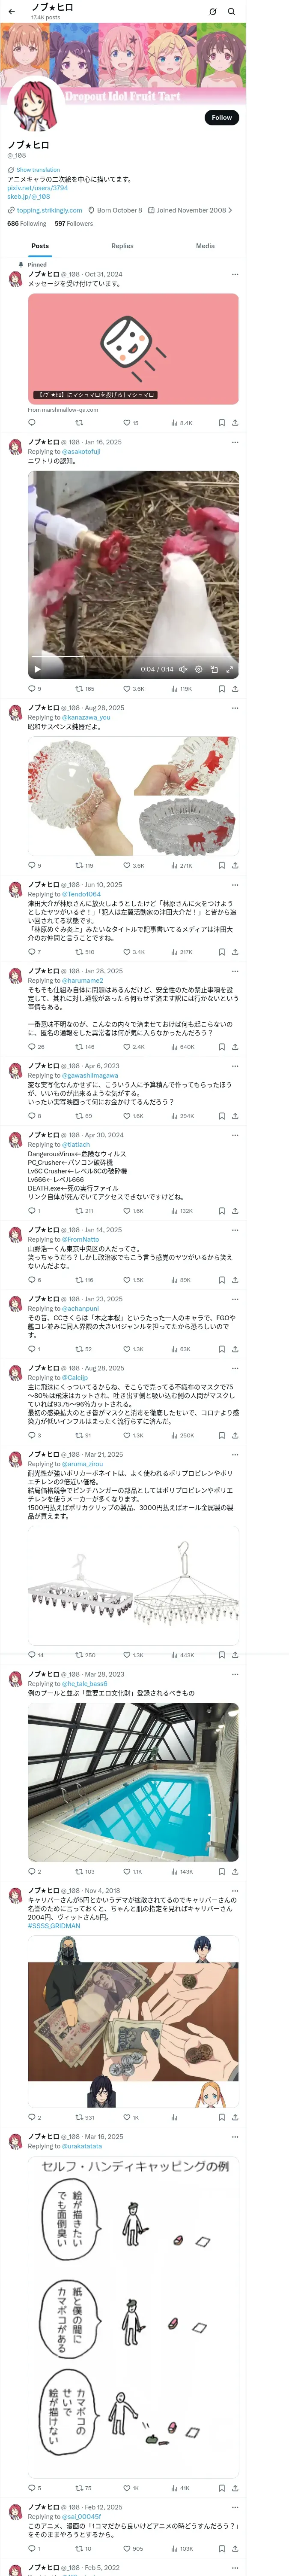The height and width of the screenshot is (2576, 289).
Task: Play the chicken video
Action: pos(38,669)
